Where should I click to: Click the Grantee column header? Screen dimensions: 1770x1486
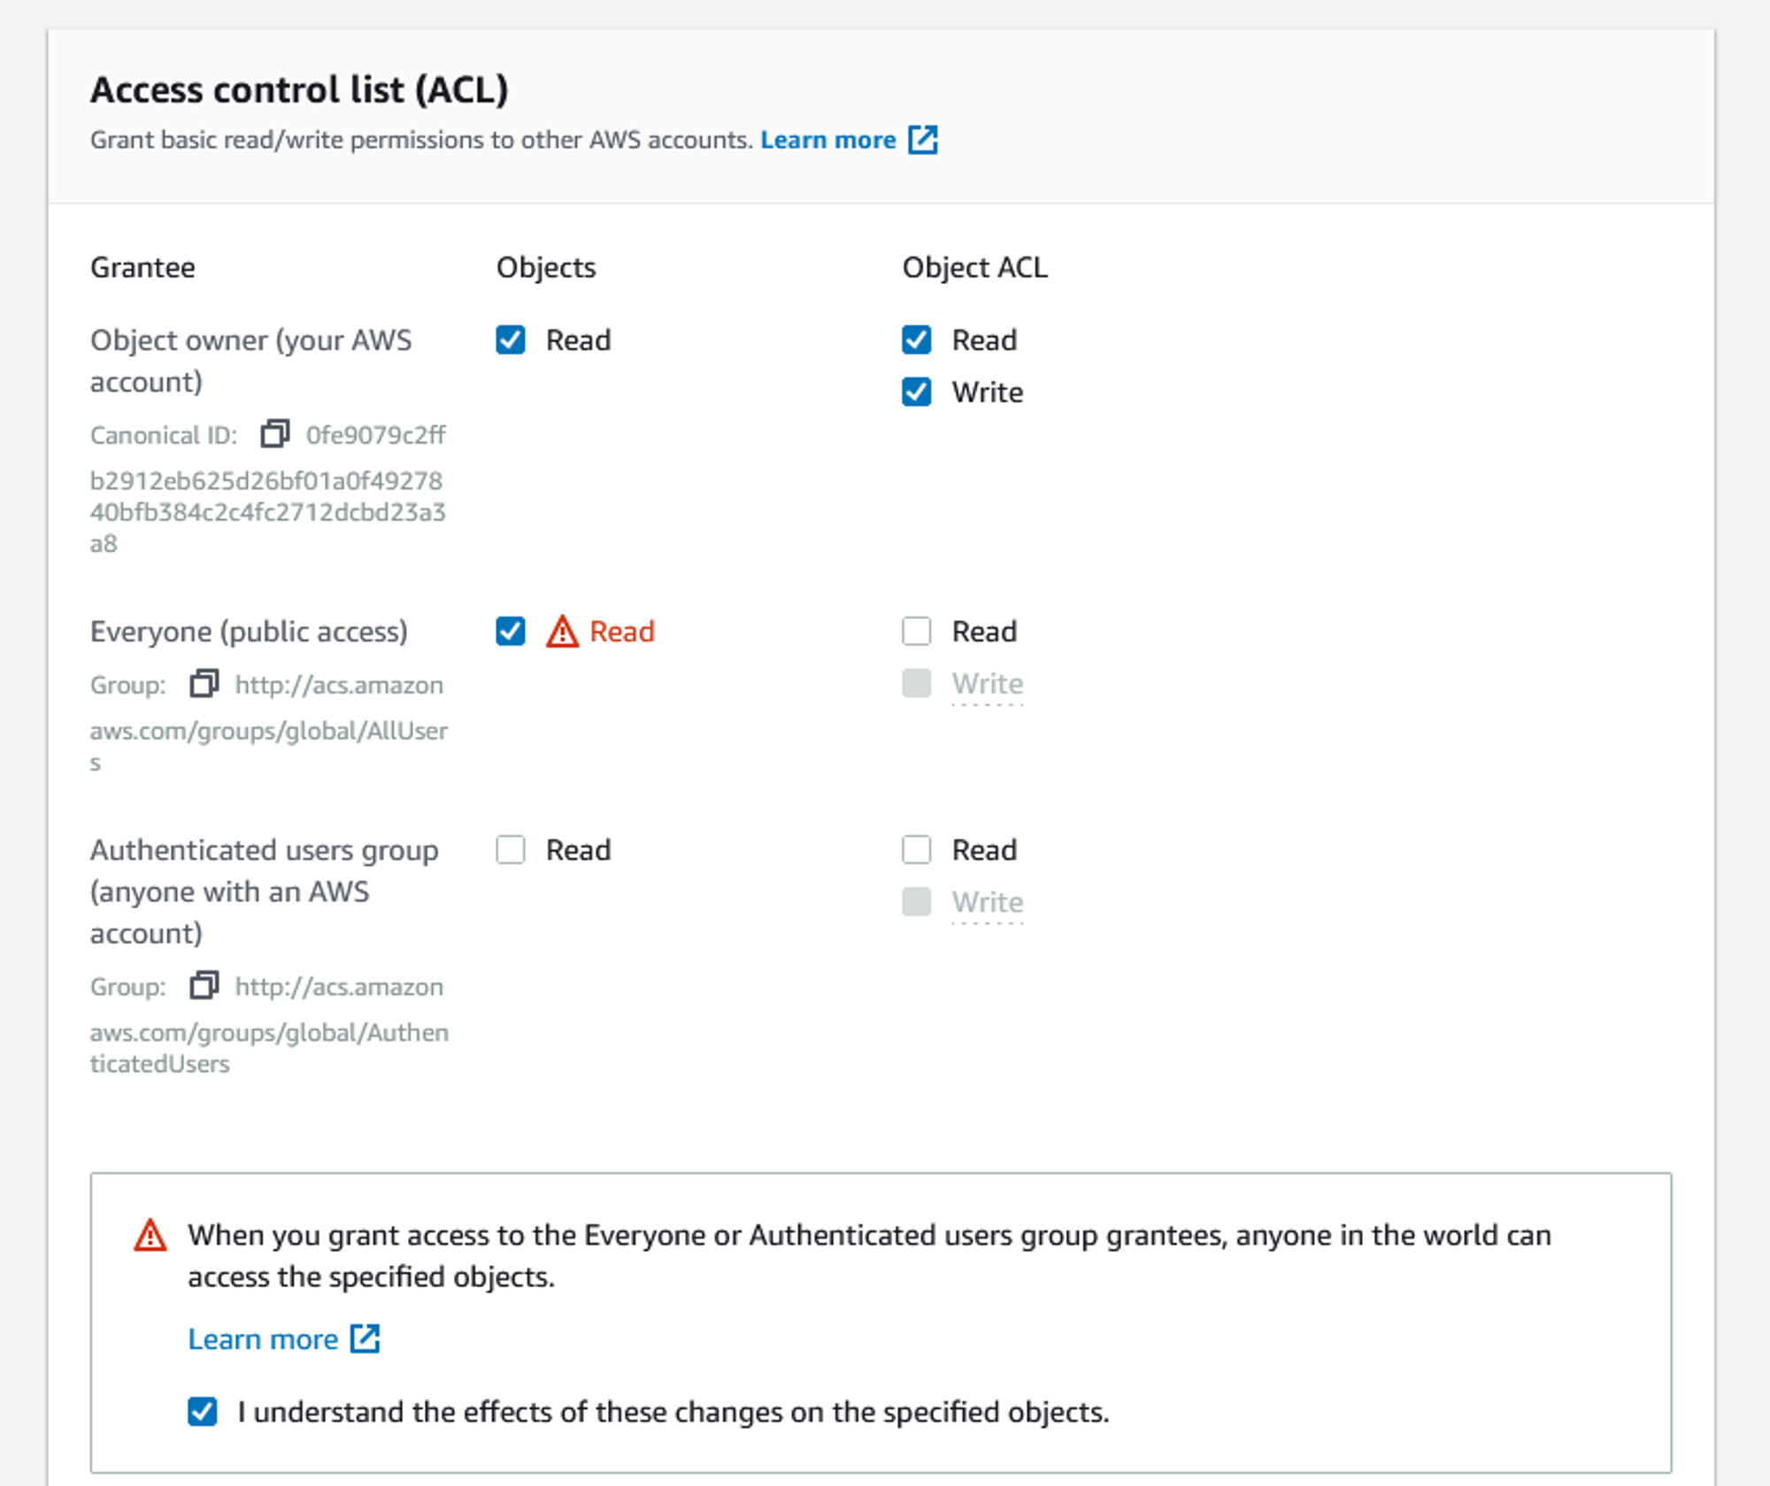tap(142, 267)
